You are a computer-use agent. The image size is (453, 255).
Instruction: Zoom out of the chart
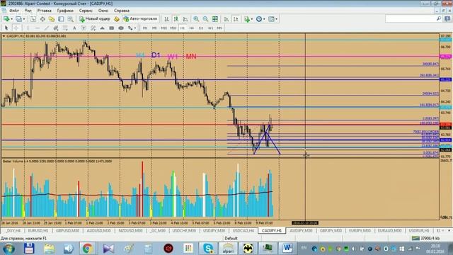coord(205,19)
